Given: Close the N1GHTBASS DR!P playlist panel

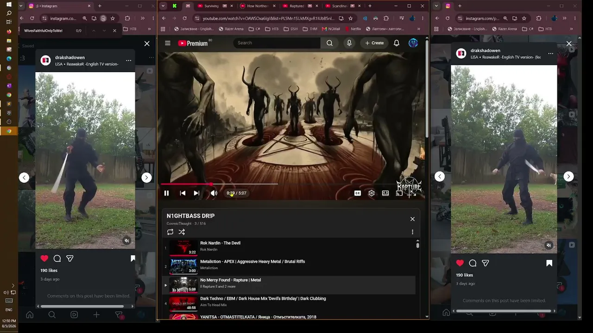Looking at the screenshot, I should pyautogui.click(x=412, y=219).
